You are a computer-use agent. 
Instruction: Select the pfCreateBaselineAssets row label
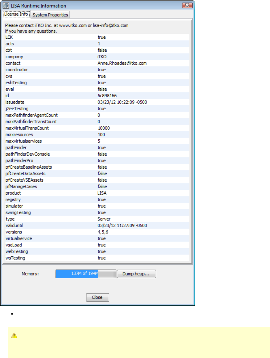click(x=29, y=167)
